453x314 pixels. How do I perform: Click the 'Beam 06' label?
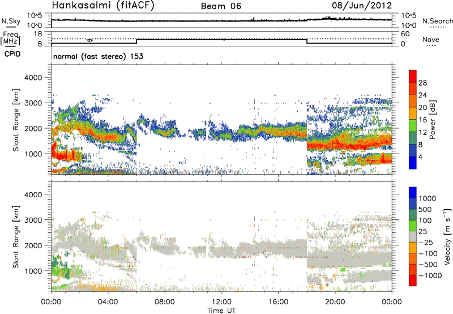(x=221, y=6)
